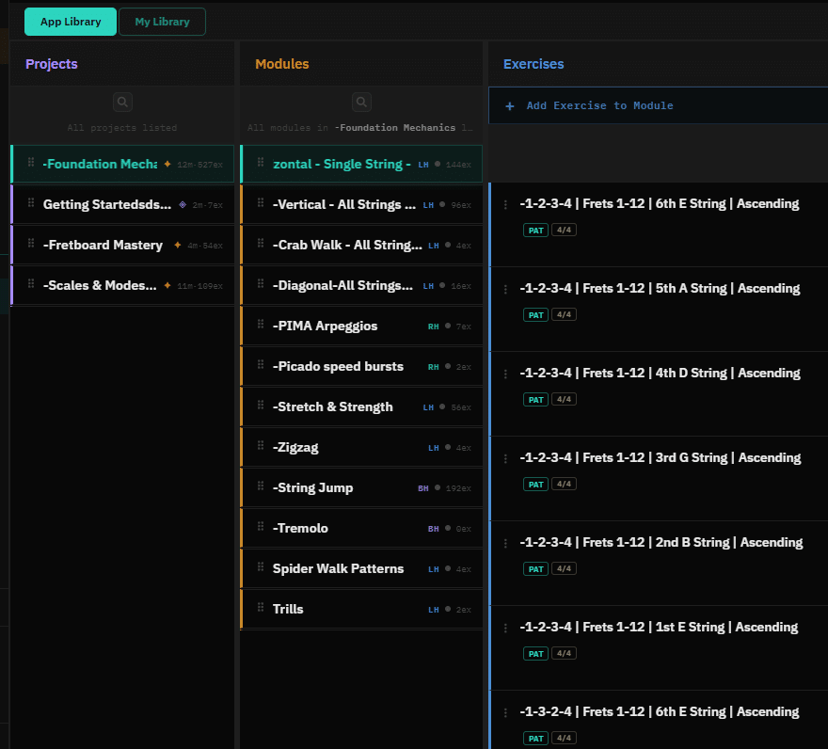This screenshot has width=828, height=749.
Task: Open options dots for 3rd G String exercise
Action: pyautogui.click(x=505, y=458)
